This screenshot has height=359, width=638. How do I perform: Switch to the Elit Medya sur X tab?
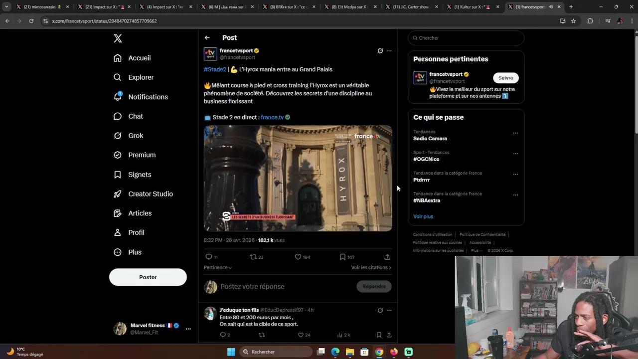coord(350,7)
